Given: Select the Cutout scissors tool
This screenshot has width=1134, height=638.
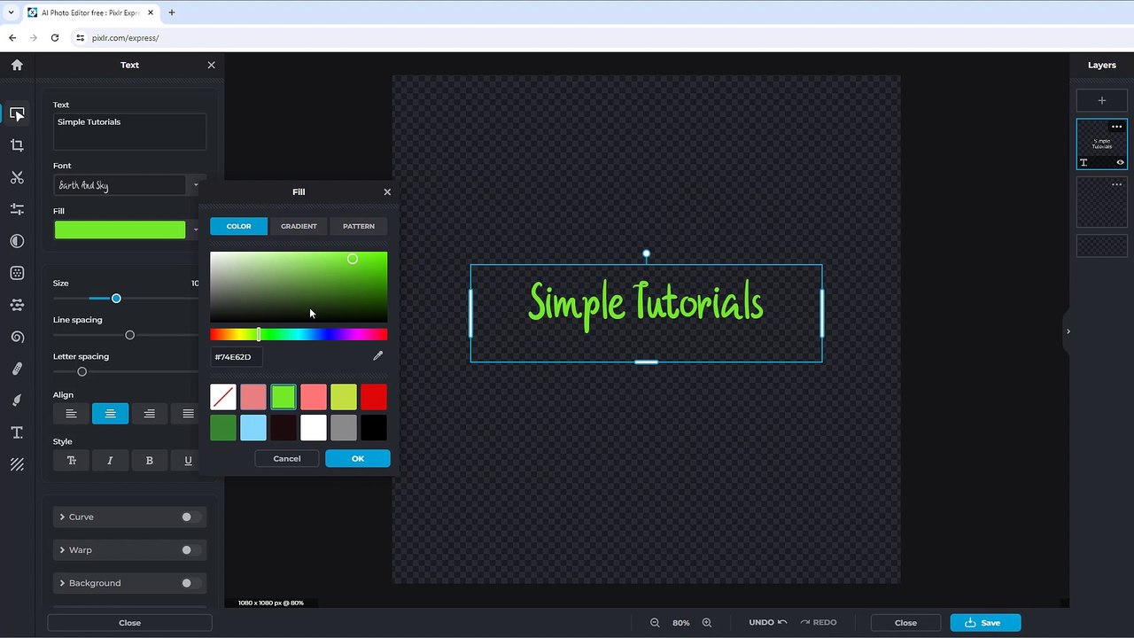Looking at the screenshot, I should coord(17,177).
